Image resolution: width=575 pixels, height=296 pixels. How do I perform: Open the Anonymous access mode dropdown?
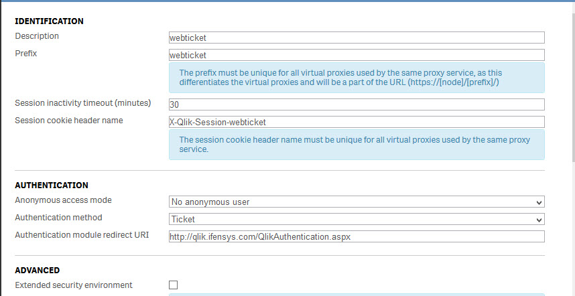tap(356, 202)
